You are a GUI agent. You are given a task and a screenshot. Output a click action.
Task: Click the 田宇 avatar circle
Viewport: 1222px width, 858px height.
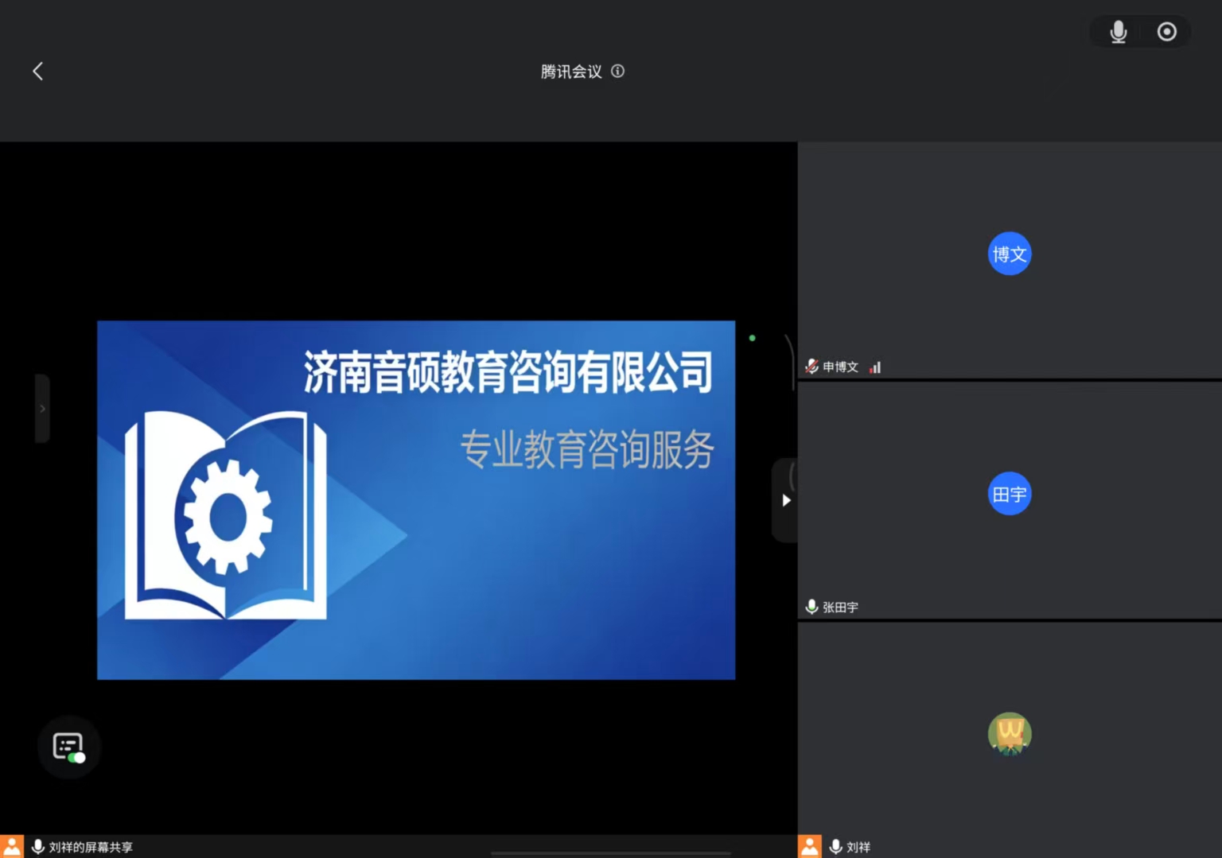(1009, 495)
